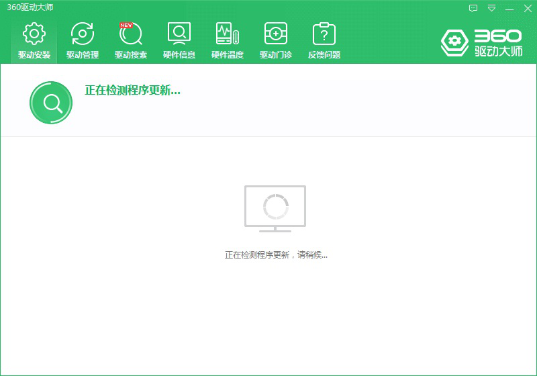The image size is (537, 376).
Task: Click the 360 驱动大师 brand wordmark text
Action: (497, 42)
